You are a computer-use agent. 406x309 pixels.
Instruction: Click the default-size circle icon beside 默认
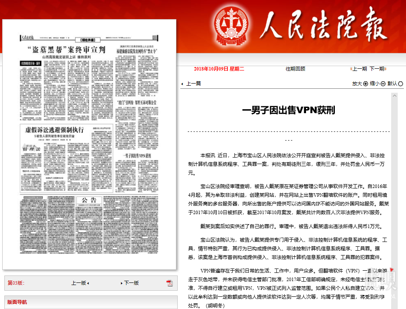pos(400,84)
